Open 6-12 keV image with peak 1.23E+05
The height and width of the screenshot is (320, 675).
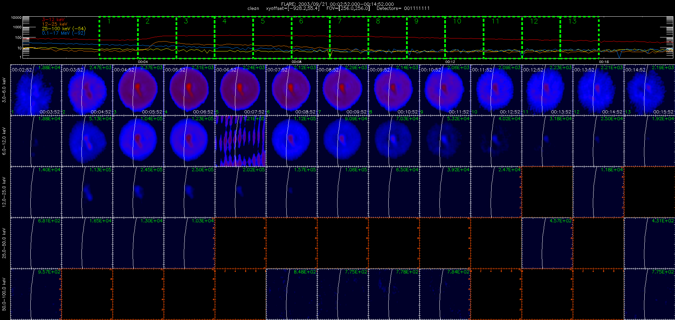coord(190,141)
